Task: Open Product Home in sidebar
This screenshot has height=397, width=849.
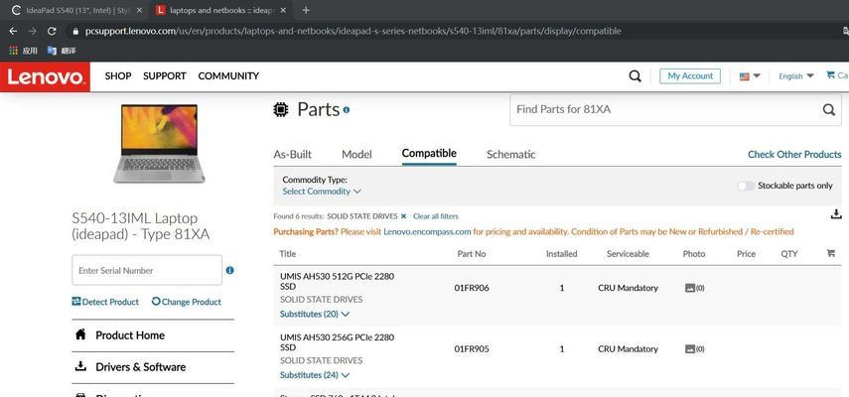Action: [130, 335]
